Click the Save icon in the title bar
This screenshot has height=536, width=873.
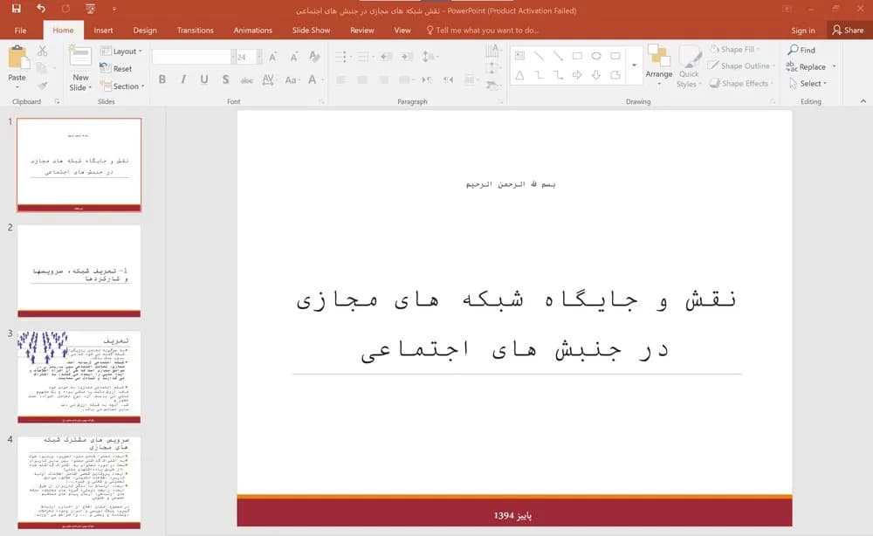tap(16, 9)
